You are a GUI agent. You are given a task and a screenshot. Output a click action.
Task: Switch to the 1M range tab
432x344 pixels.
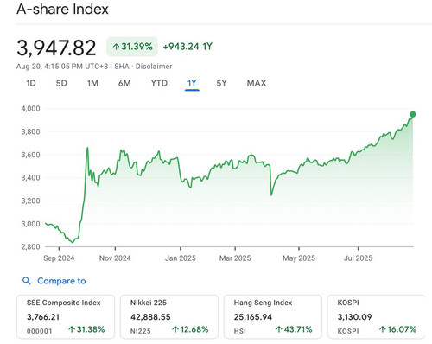point(92,83)
